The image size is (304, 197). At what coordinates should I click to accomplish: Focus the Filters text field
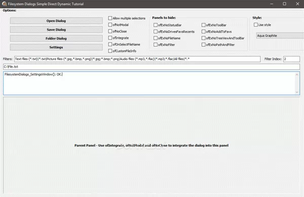(x=137, y=59)
